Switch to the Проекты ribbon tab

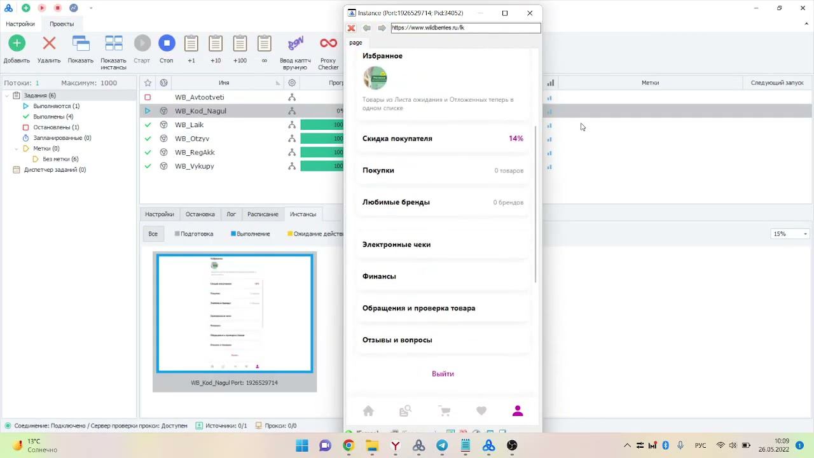point(62,24)
